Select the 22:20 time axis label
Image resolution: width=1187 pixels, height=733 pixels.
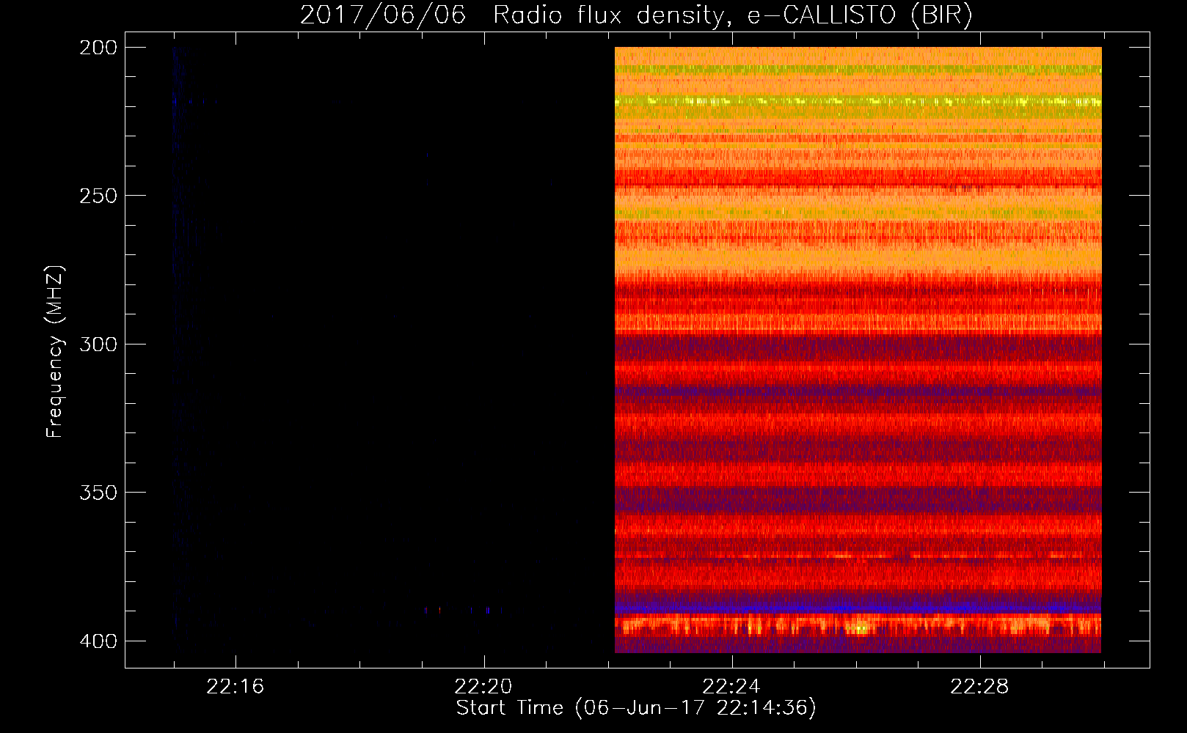(483, 687)
